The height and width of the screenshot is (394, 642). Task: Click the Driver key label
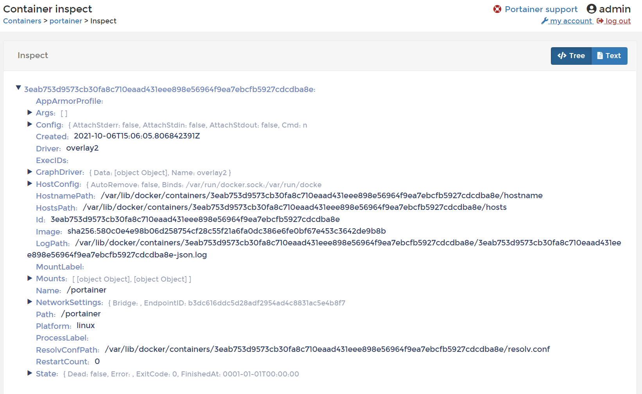tap(48, 149)
